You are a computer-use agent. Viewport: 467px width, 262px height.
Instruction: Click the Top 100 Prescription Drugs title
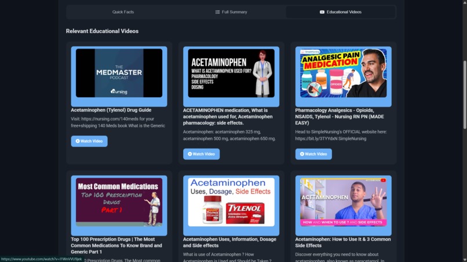pyautogui.click(x=116, y=245)
